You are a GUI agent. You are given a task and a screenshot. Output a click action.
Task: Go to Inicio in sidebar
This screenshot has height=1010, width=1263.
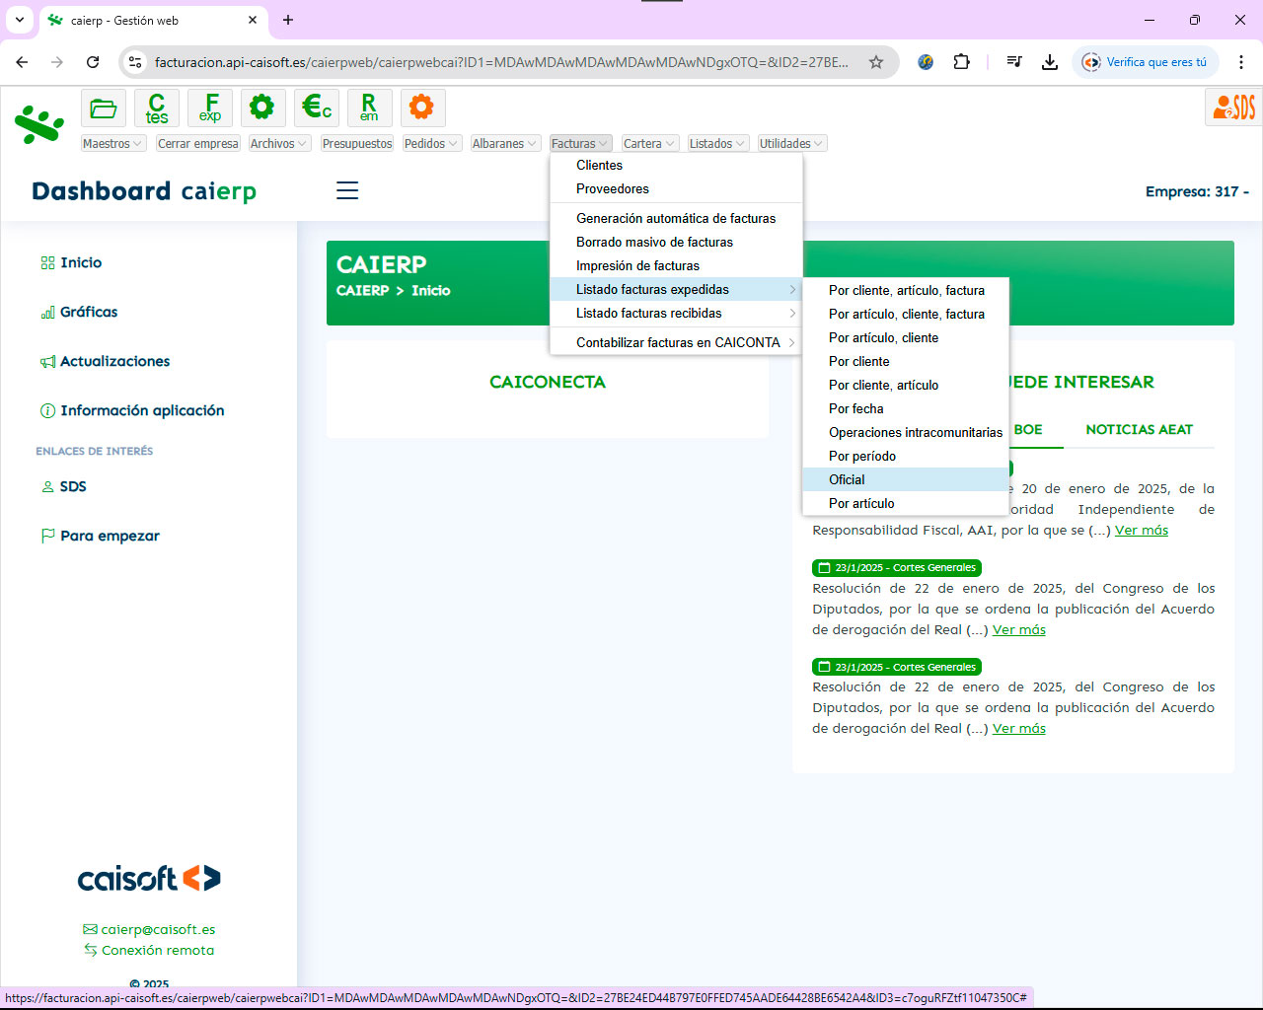click(x=71, y=262)
